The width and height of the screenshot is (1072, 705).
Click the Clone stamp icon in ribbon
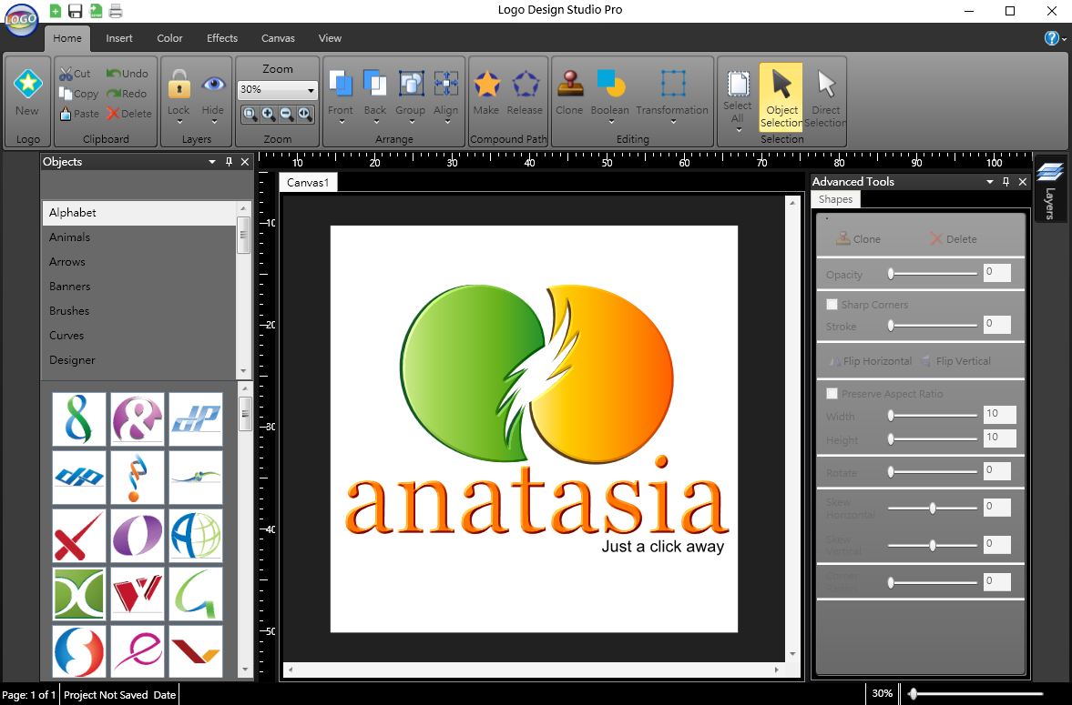tap(569, 86)
